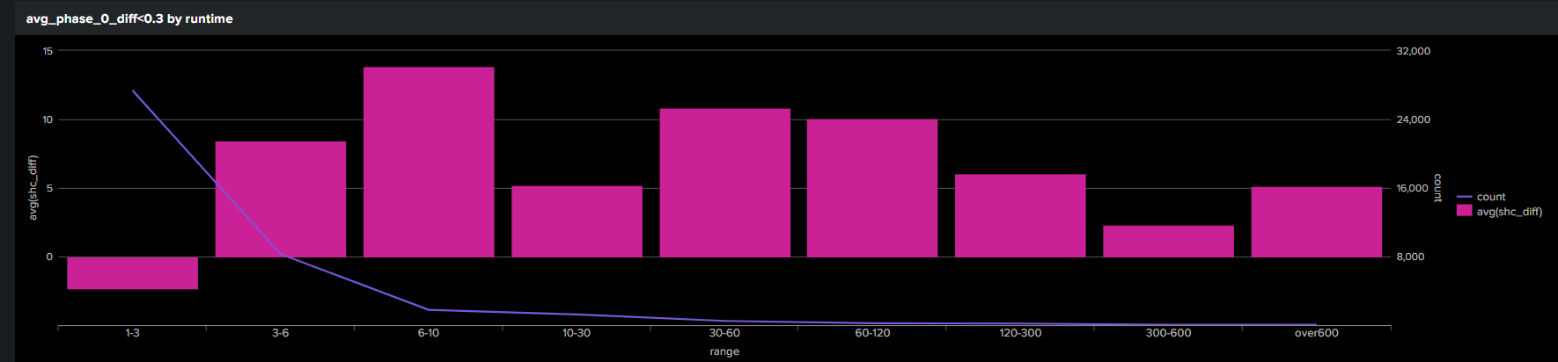Click the x-axis label 30-60
The image size is (1558, 362).
point(724,333)
